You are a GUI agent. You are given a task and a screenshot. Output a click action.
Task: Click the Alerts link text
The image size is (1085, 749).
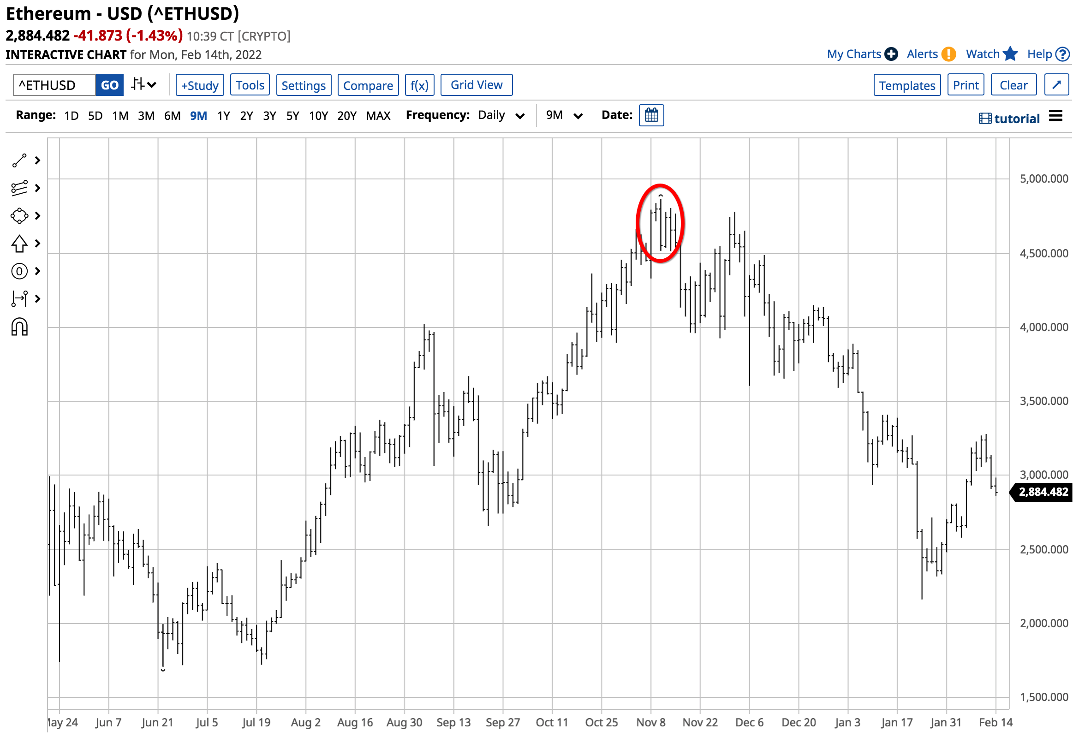coord(922,54)
